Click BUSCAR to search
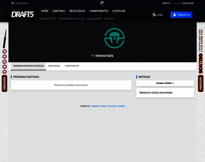Viewport: 205px width, 162px height. (x=120, y=11)
